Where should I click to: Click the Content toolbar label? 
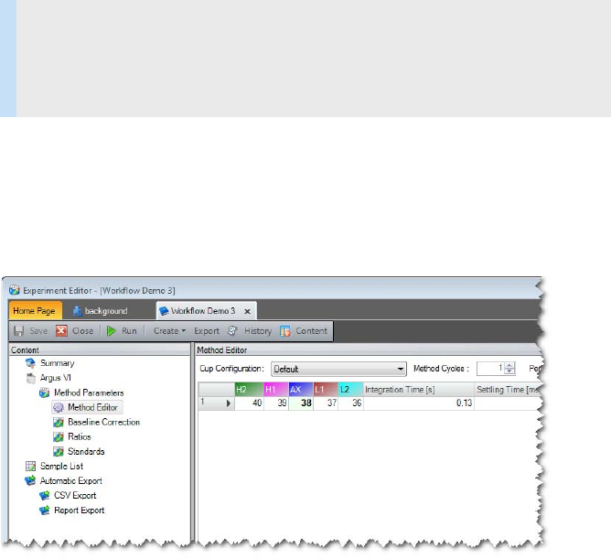[311, 331]
